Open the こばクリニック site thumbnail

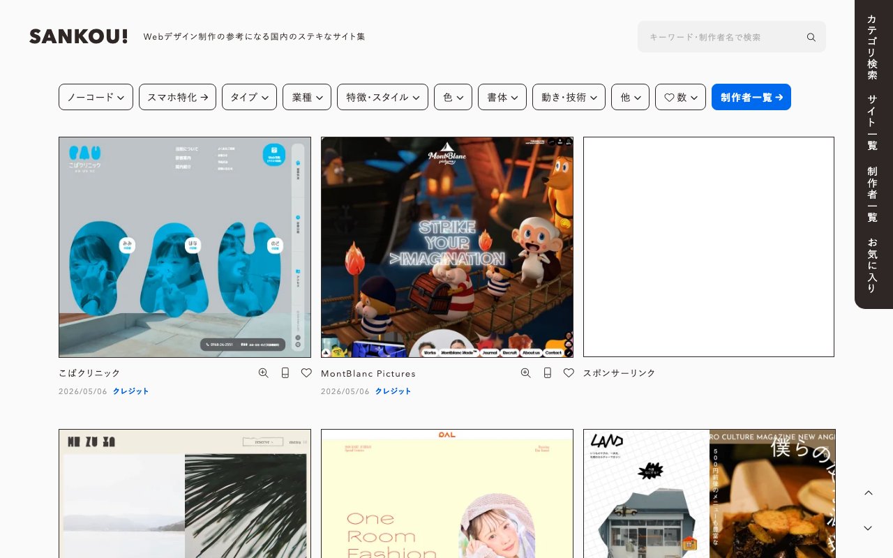pyautogui.click(x=185, y=247)
